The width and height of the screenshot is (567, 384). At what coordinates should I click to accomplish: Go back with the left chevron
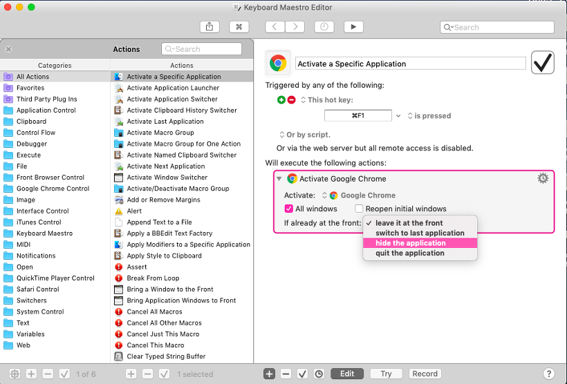tap(275, 27)
